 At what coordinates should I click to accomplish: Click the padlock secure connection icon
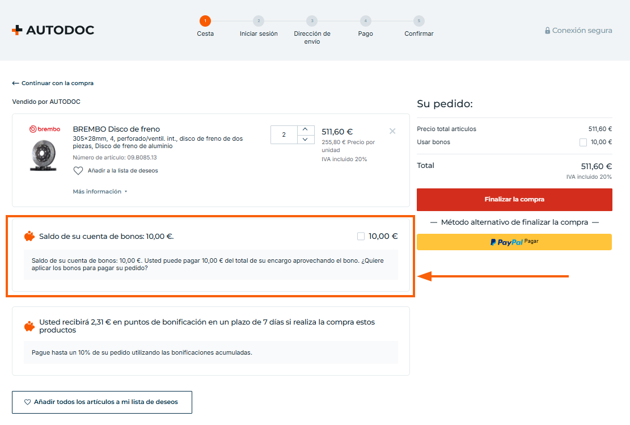point(547,31)
